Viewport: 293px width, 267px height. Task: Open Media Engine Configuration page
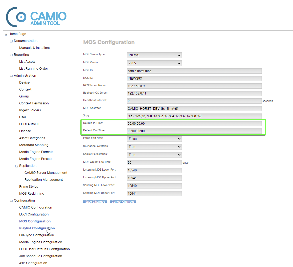point(41,242)
